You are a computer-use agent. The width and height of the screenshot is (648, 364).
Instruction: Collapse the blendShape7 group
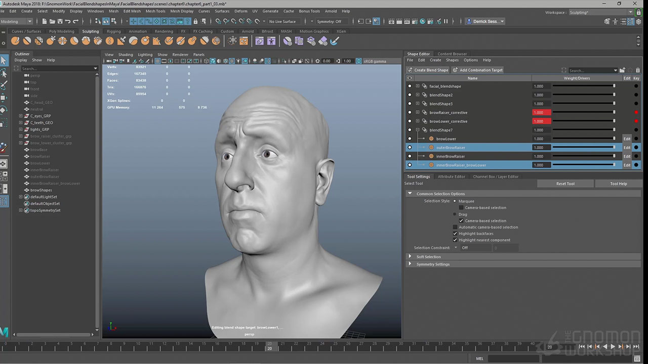click(418, 130)
